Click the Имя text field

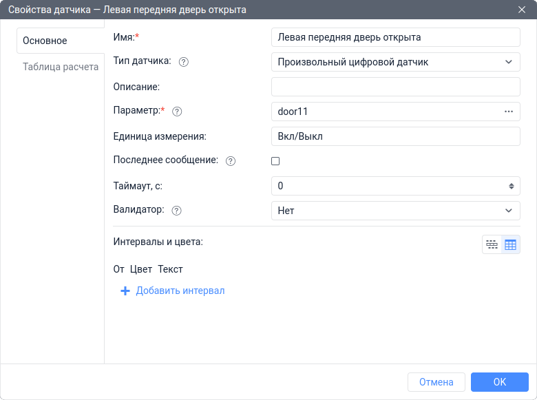pos(396,37)
